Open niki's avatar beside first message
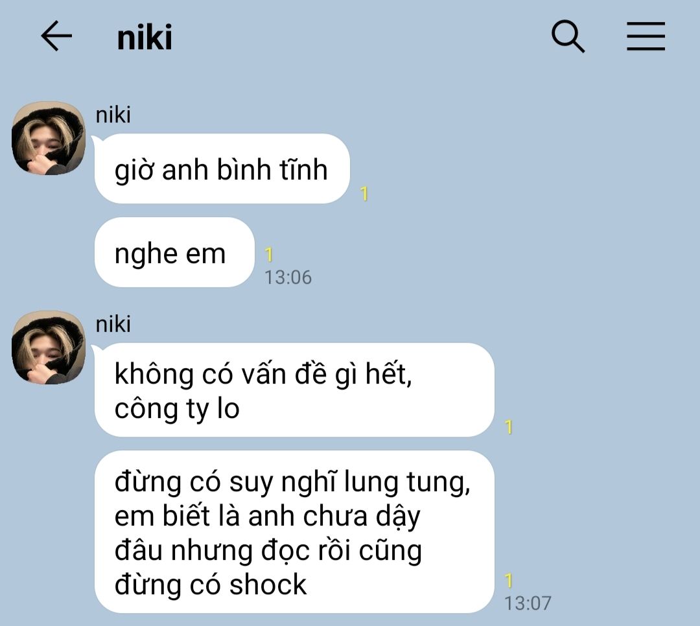 [48, 138]
